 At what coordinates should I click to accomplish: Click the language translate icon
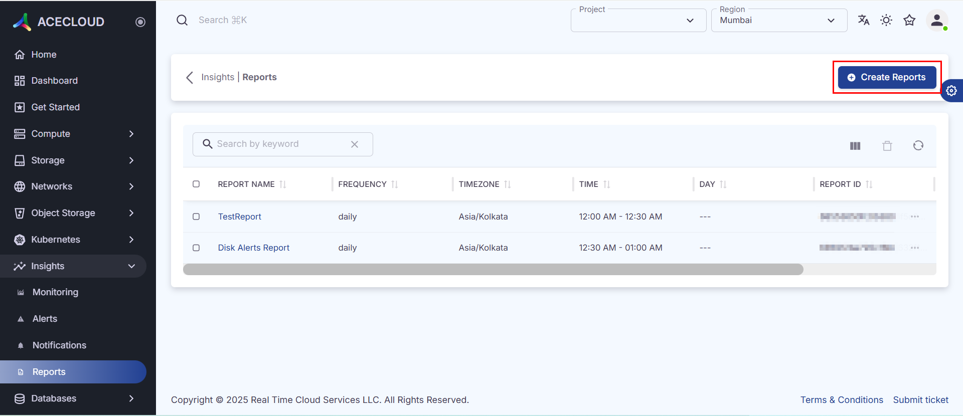tap(863, 20)
